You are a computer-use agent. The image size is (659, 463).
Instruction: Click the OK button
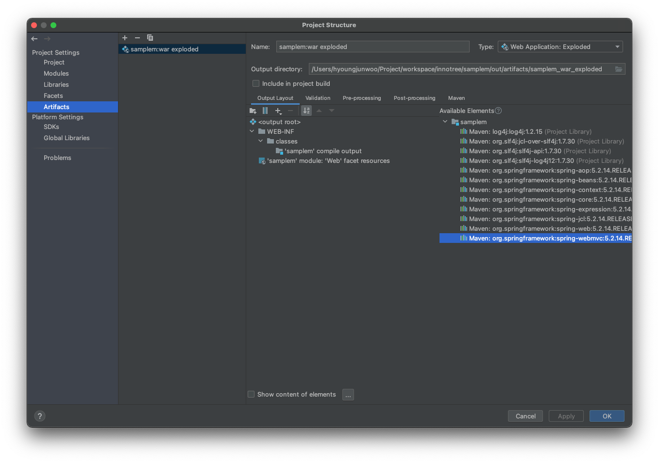click(607, 416)
